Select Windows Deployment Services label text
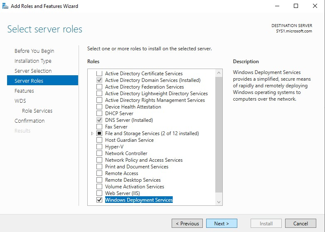This screenshot has width=325, height=232. coord(139,200)
